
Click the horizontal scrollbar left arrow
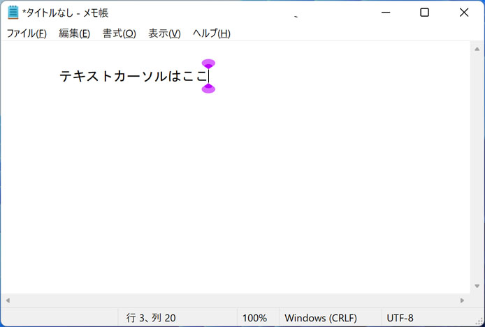(x=8, y=301)
